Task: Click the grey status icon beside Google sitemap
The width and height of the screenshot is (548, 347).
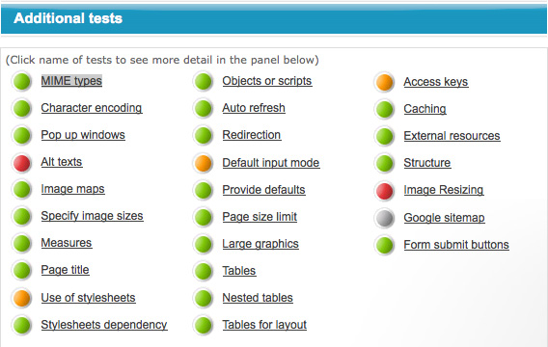Action: click(384, 218)
